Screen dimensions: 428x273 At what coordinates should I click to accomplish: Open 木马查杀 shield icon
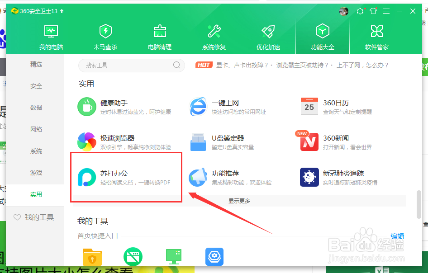(105, 31)
